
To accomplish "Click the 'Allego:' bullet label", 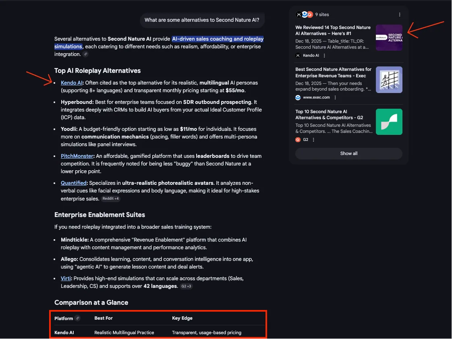I will point(69,259).
